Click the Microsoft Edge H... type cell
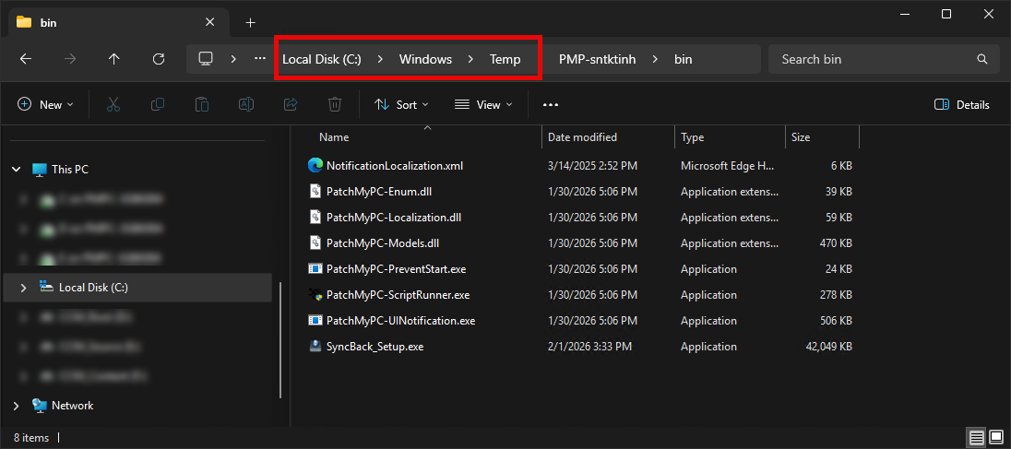 (x=727, y=166)
